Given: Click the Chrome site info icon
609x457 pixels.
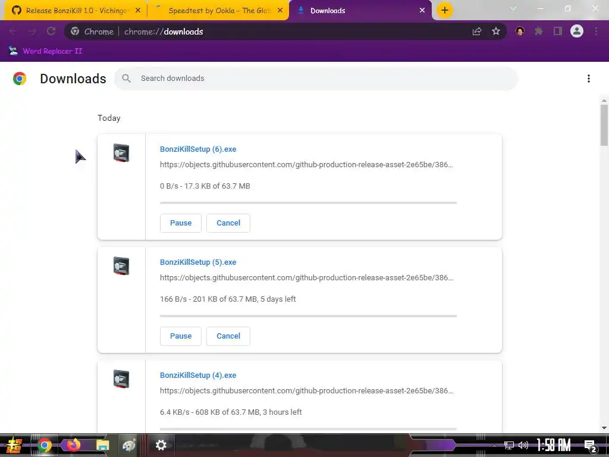Looking at the screenshot, I should pyautogui.click(x=75, y=32).
